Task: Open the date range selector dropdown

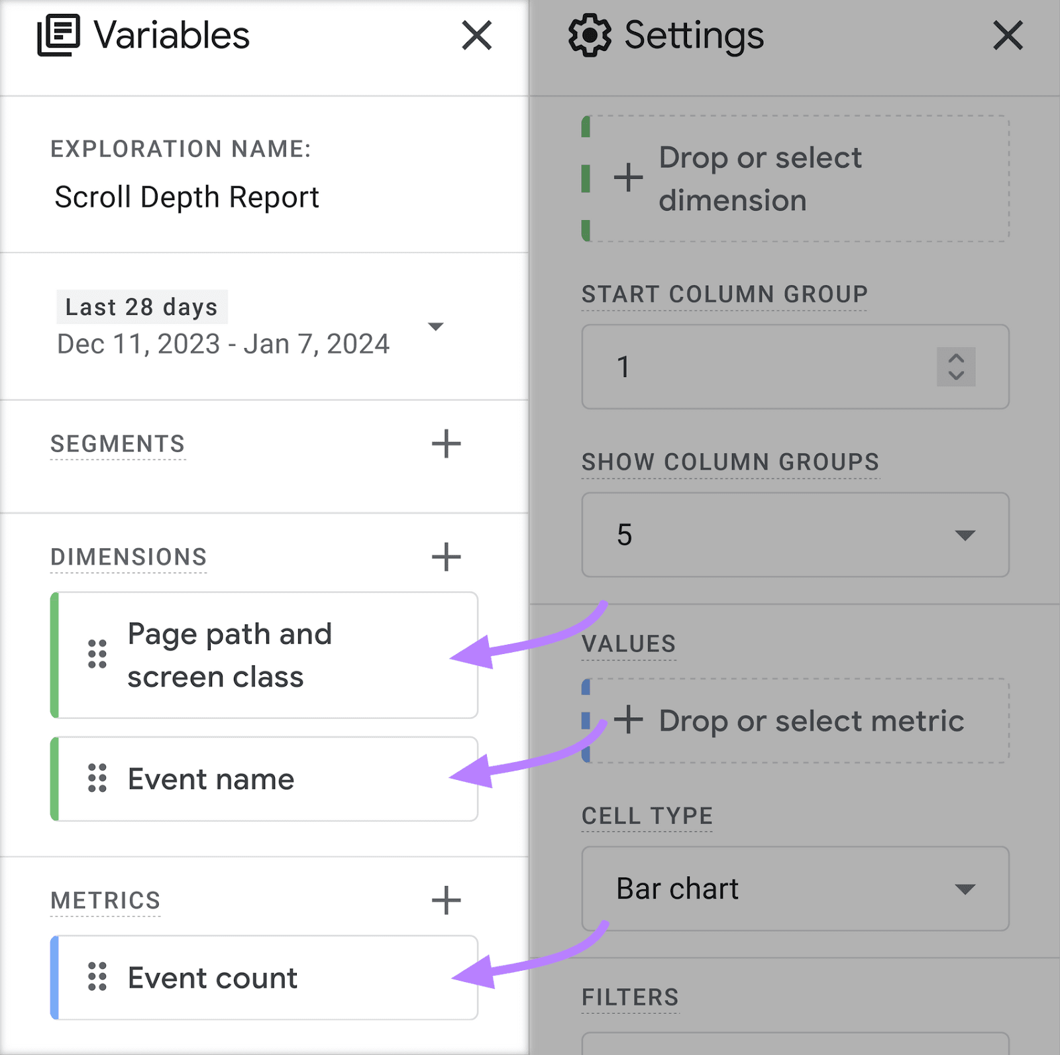Action: (436, 326)
